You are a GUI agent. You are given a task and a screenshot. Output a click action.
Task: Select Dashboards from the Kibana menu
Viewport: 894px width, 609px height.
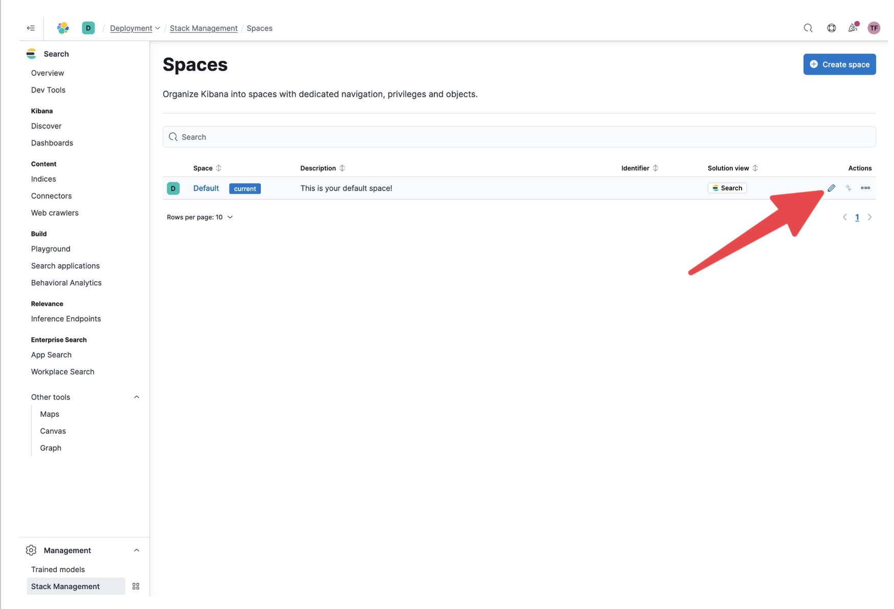tap(52, 143)
